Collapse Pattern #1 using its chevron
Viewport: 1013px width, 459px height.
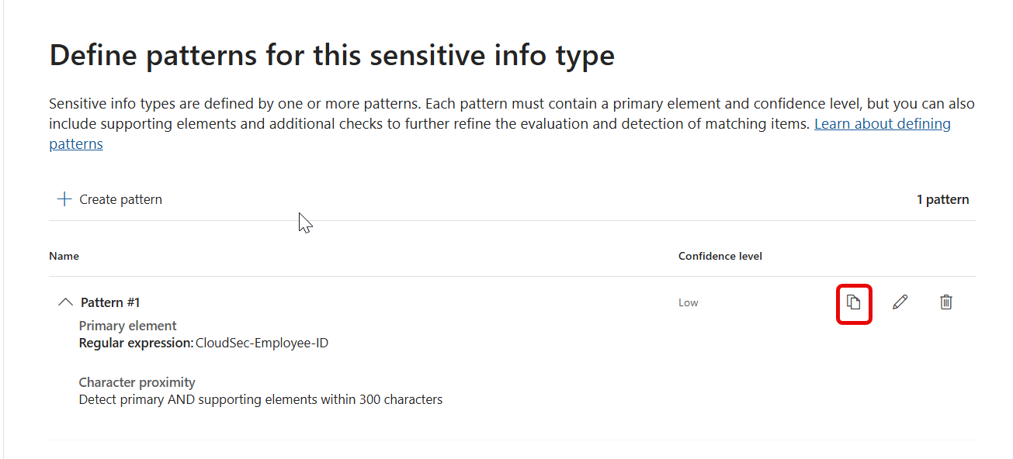[66, 302]
